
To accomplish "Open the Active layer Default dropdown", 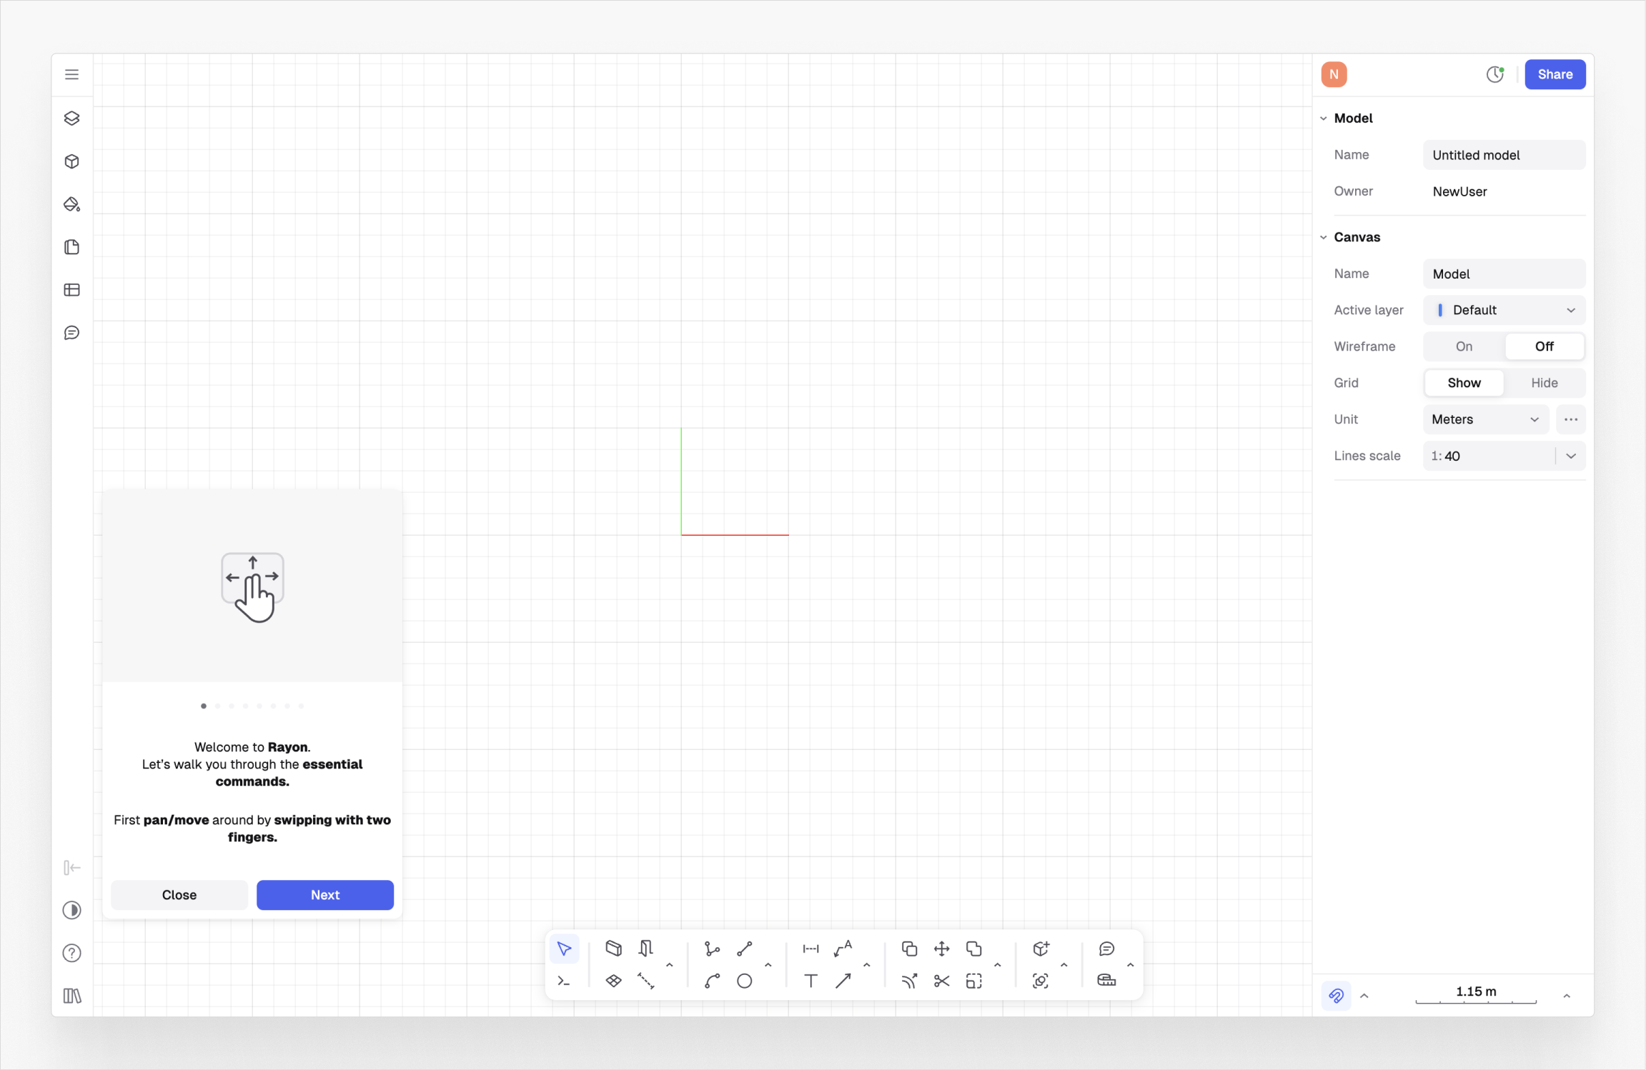I will click(x=1504, y=310).
